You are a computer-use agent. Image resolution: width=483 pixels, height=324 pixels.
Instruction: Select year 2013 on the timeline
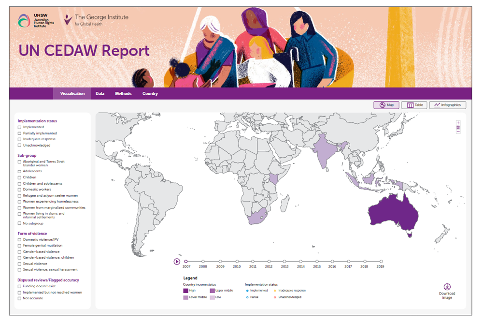point(284,262)
